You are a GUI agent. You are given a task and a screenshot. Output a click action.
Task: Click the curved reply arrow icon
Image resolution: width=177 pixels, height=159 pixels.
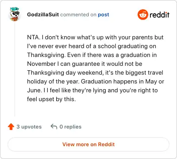54,126
